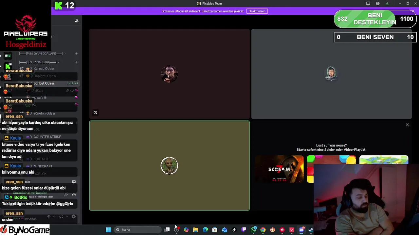Toggle microphone mute in user panel

point(49,217)
